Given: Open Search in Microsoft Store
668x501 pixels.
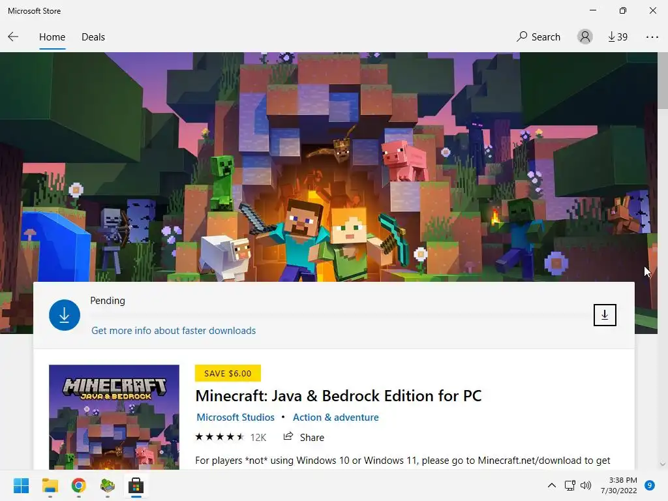Looking at the screenshot, I should click(538, 37).
